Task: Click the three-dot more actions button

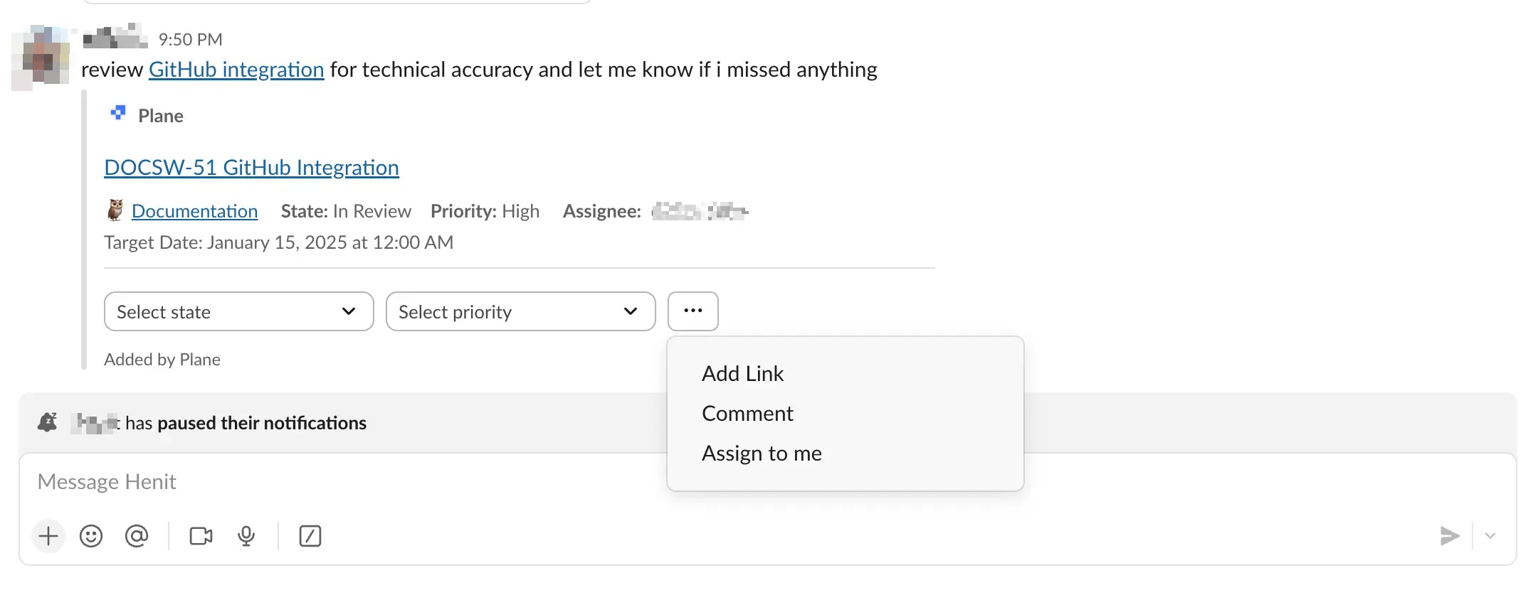Action: (x=692, y=311)
